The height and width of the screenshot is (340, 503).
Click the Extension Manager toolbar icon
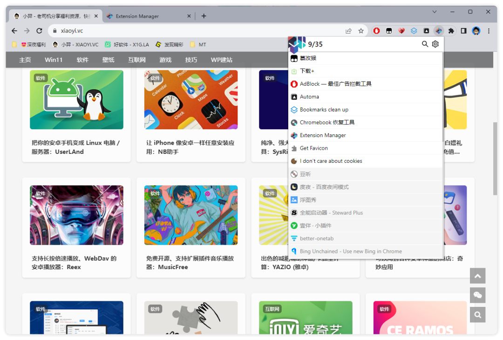[x=439, y=31]
